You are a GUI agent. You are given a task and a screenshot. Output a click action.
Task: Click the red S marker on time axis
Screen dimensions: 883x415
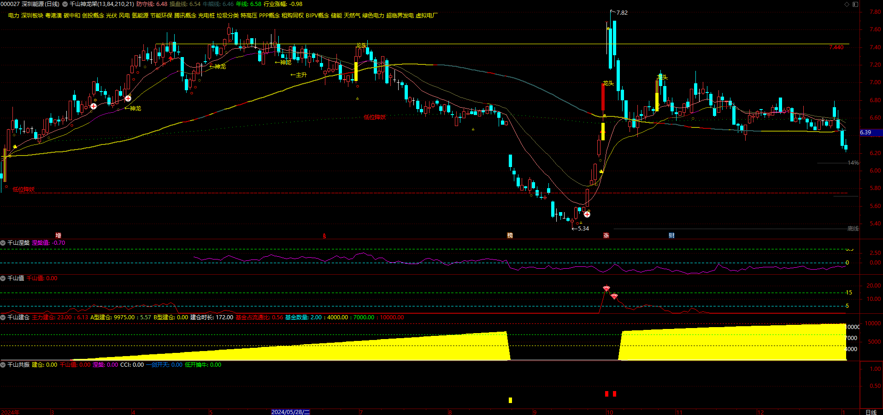[x=324, y=236]
